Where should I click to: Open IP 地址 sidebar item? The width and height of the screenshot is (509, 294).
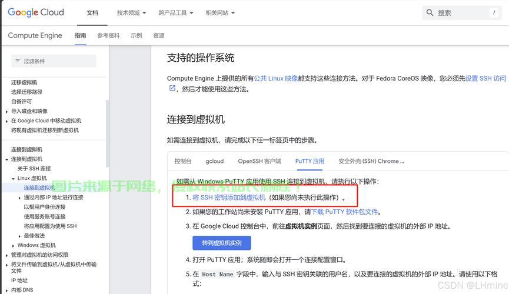(x=19, y=280)
